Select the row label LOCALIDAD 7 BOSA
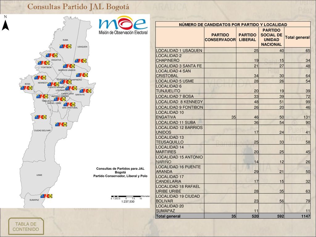This screenshot has width=316, height=237. (x=175, y=97)
